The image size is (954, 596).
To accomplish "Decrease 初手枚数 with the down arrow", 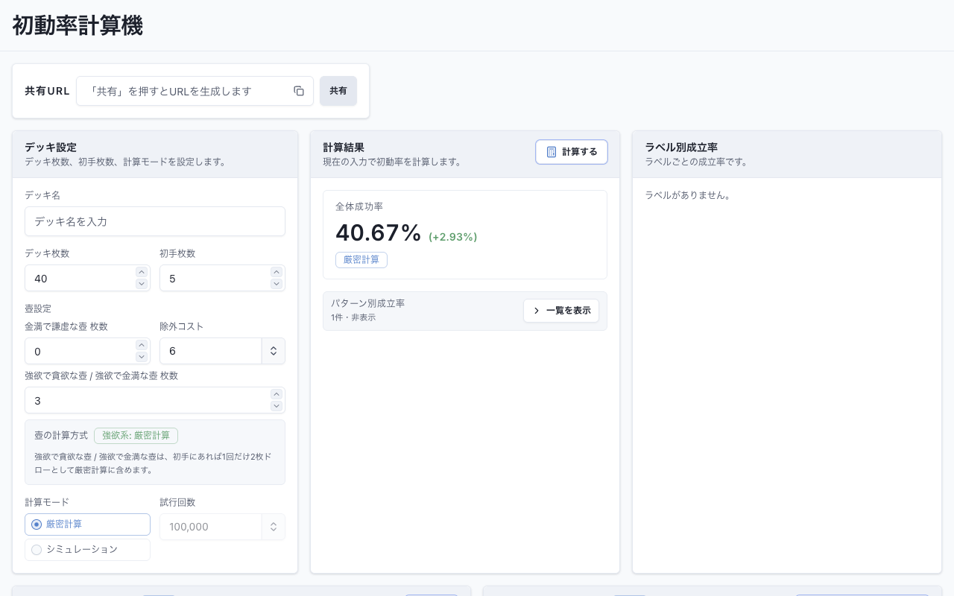I will pos(277,284).
